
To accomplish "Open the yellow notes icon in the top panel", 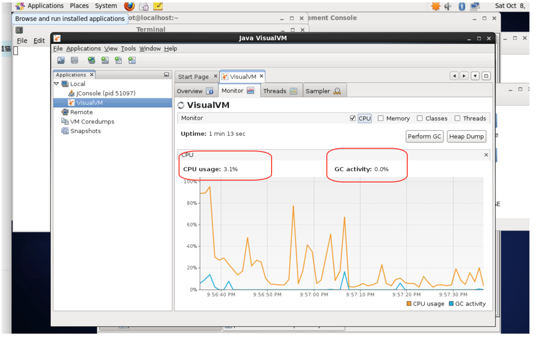I will 158,6.
